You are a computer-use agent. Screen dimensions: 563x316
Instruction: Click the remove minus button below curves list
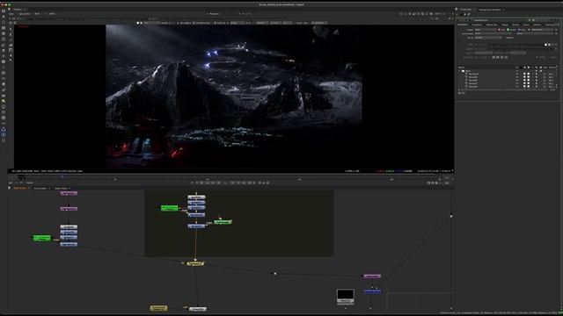coord(464,93)
